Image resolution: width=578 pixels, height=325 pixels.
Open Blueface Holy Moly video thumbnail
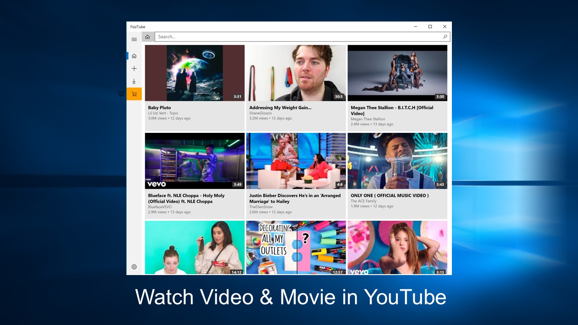click(x=195, y=161)
